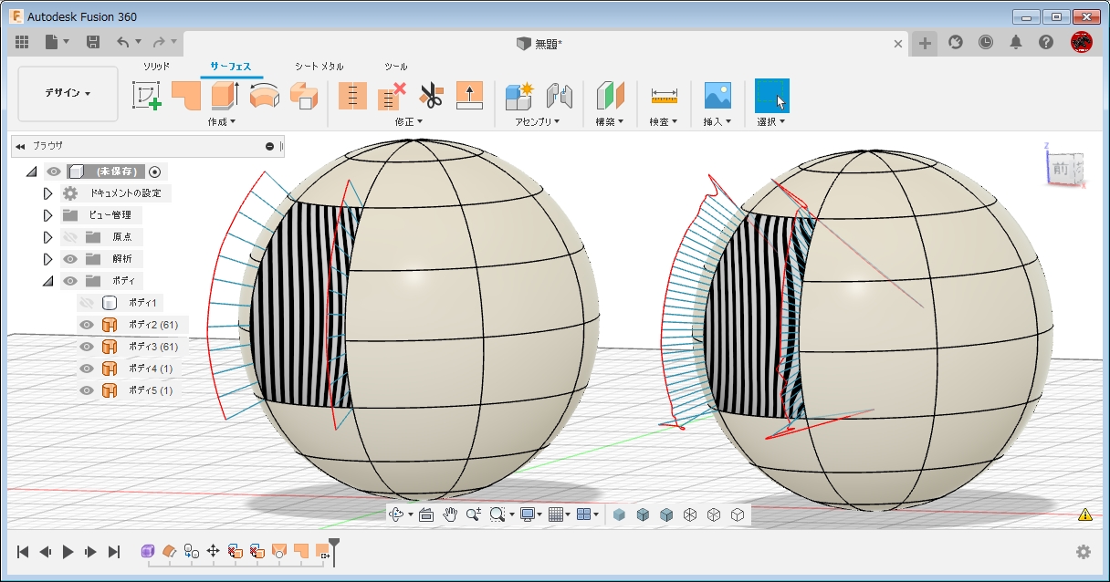Hide ボディ2 (61) with its eye icon
Image resolution: width=1110 pixels, height=582 pixels.
[87, 325]
